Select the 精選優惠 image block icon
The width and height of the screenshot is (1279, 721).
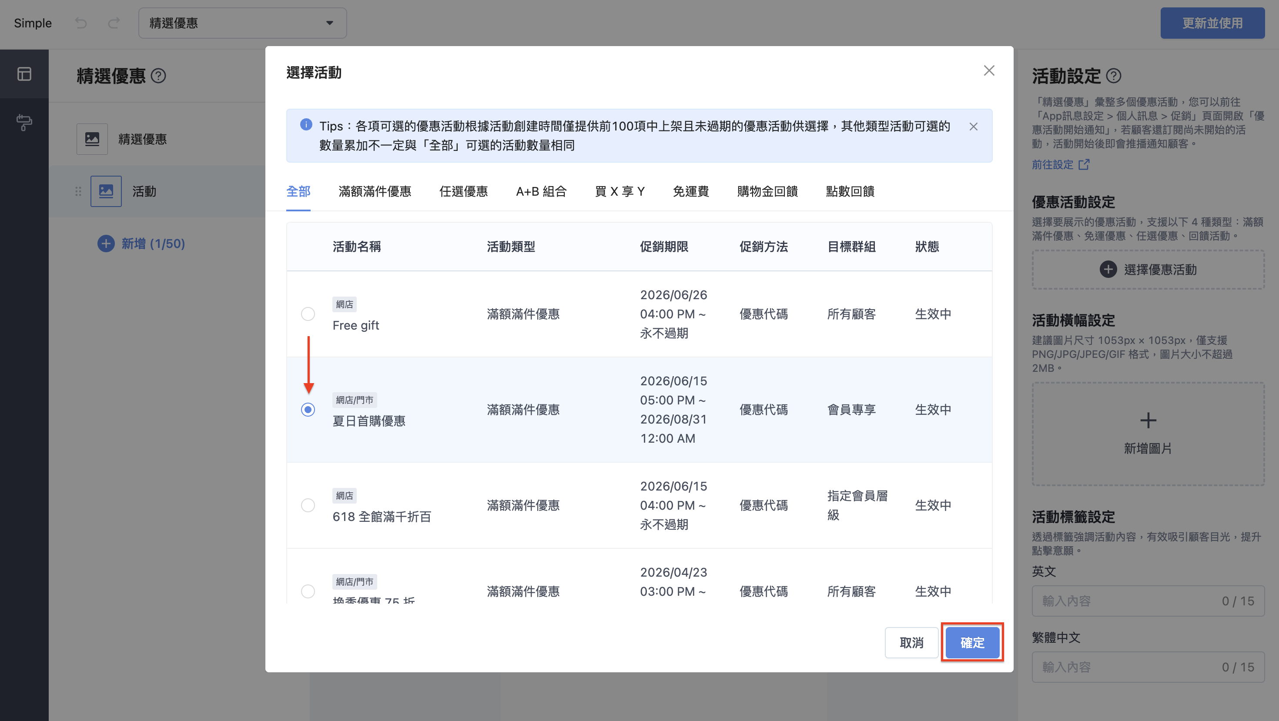point(92,139)
